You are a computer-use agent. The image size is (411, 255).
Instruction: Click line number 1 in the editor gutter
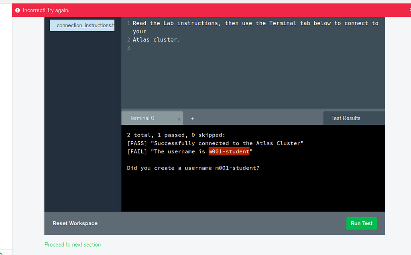click(128, 23)
